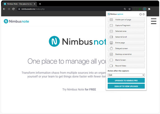Click the Visible part of page icon

point(111,20)
